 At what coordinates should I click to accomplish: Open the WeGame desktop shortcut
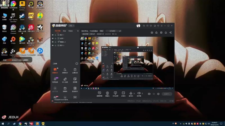[x=4, y=52]
